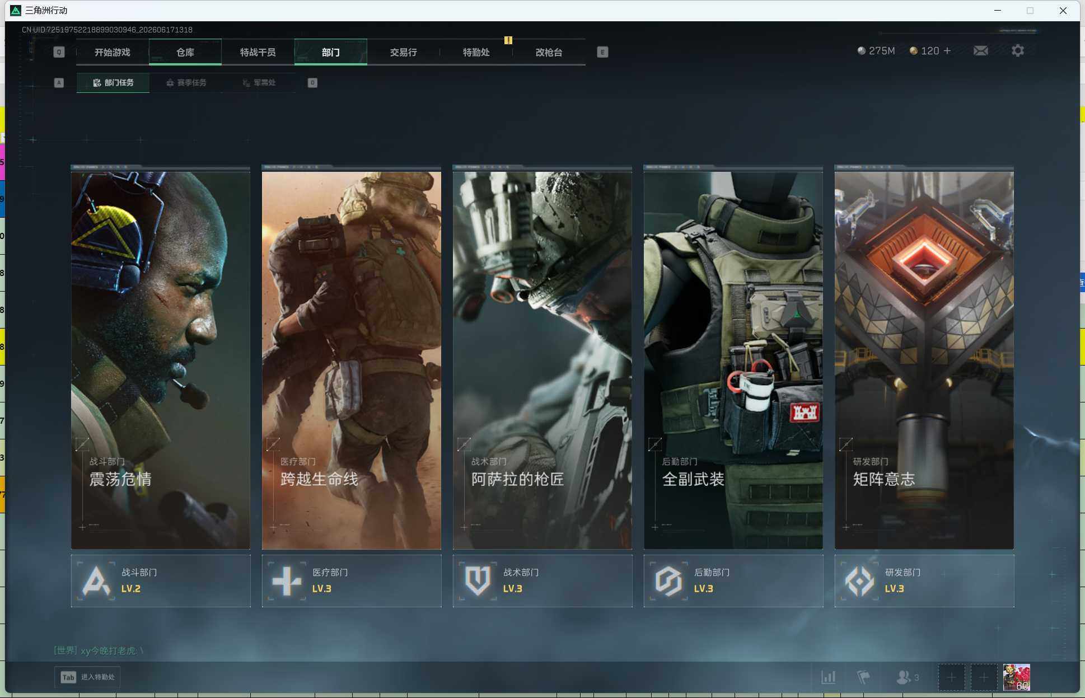The height and width of the screenshot is (698, 1085).
Task: Switch to the 特战干员 tab
Action: point(258,52)
